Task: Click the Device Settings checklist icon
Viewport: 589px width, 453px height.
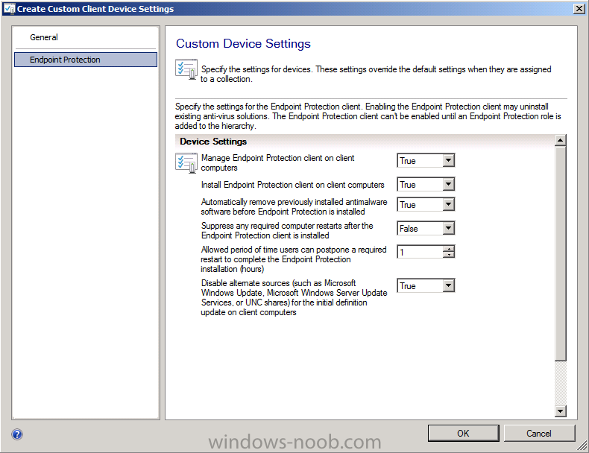Action: [x=186, y=163]
